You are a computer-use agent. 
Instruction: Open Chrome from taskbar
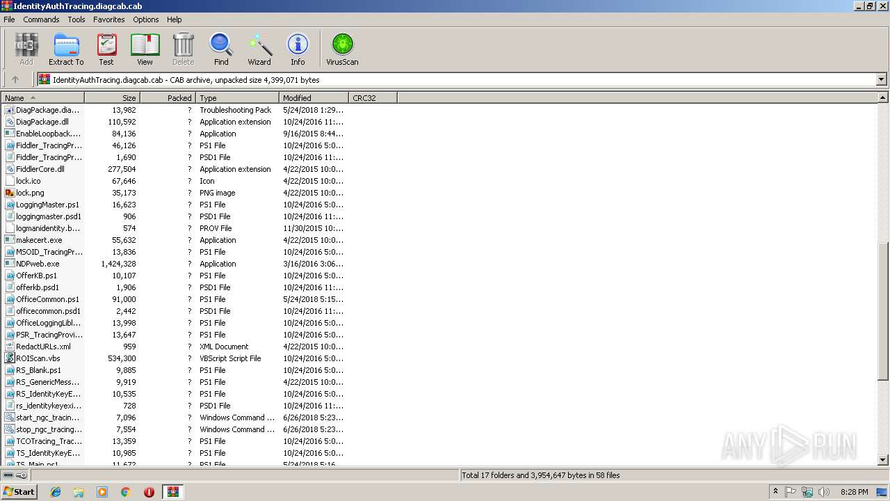[x=125, y=492]
